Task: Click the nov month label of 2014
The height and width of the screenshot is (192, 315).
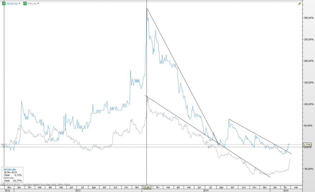Action: point(255,187)
